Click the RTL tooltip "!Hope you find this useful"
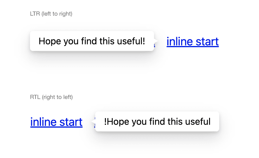The height and width of the screenshot is (158, 259). click(157, 122)
